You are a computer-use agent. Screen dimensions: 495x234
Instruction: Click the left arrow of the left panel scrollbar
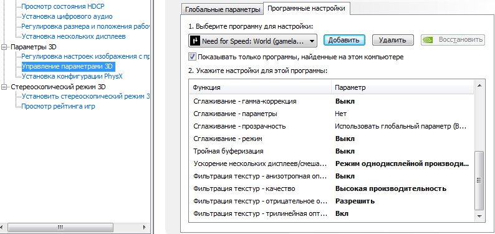coord(4,227)
